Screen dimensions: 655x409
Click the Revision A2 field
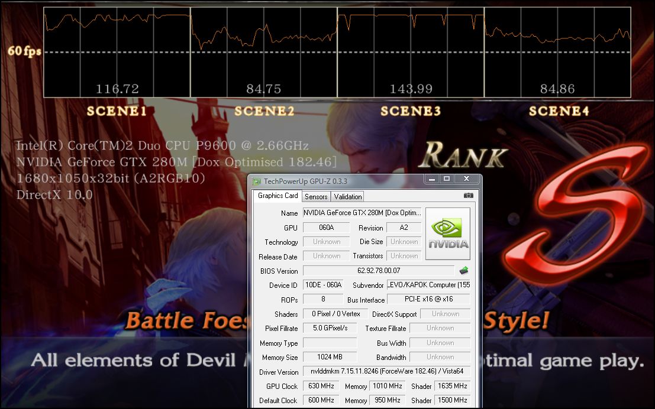pos(404,228)
